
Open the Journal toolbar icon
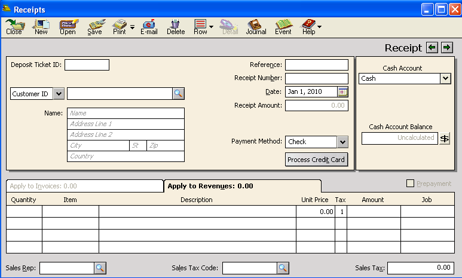pyautogui.click(x=256, y=27)
